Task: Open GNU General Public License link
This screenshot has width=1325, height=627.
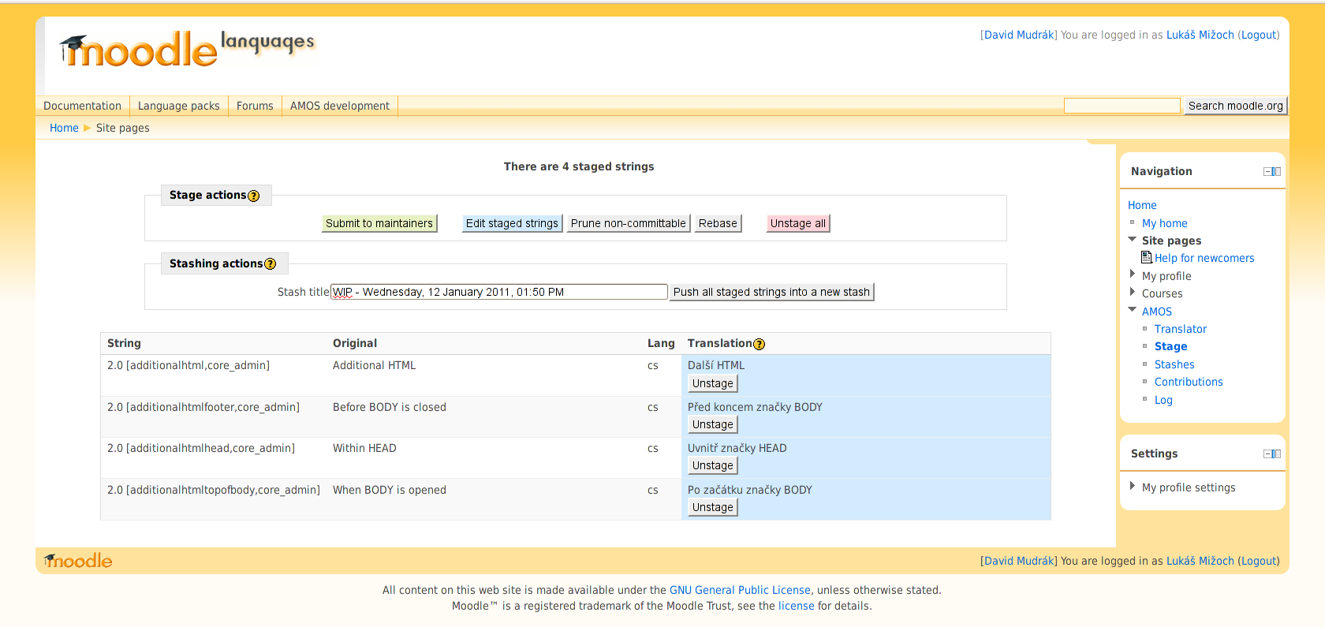Action: click(740, 590)
